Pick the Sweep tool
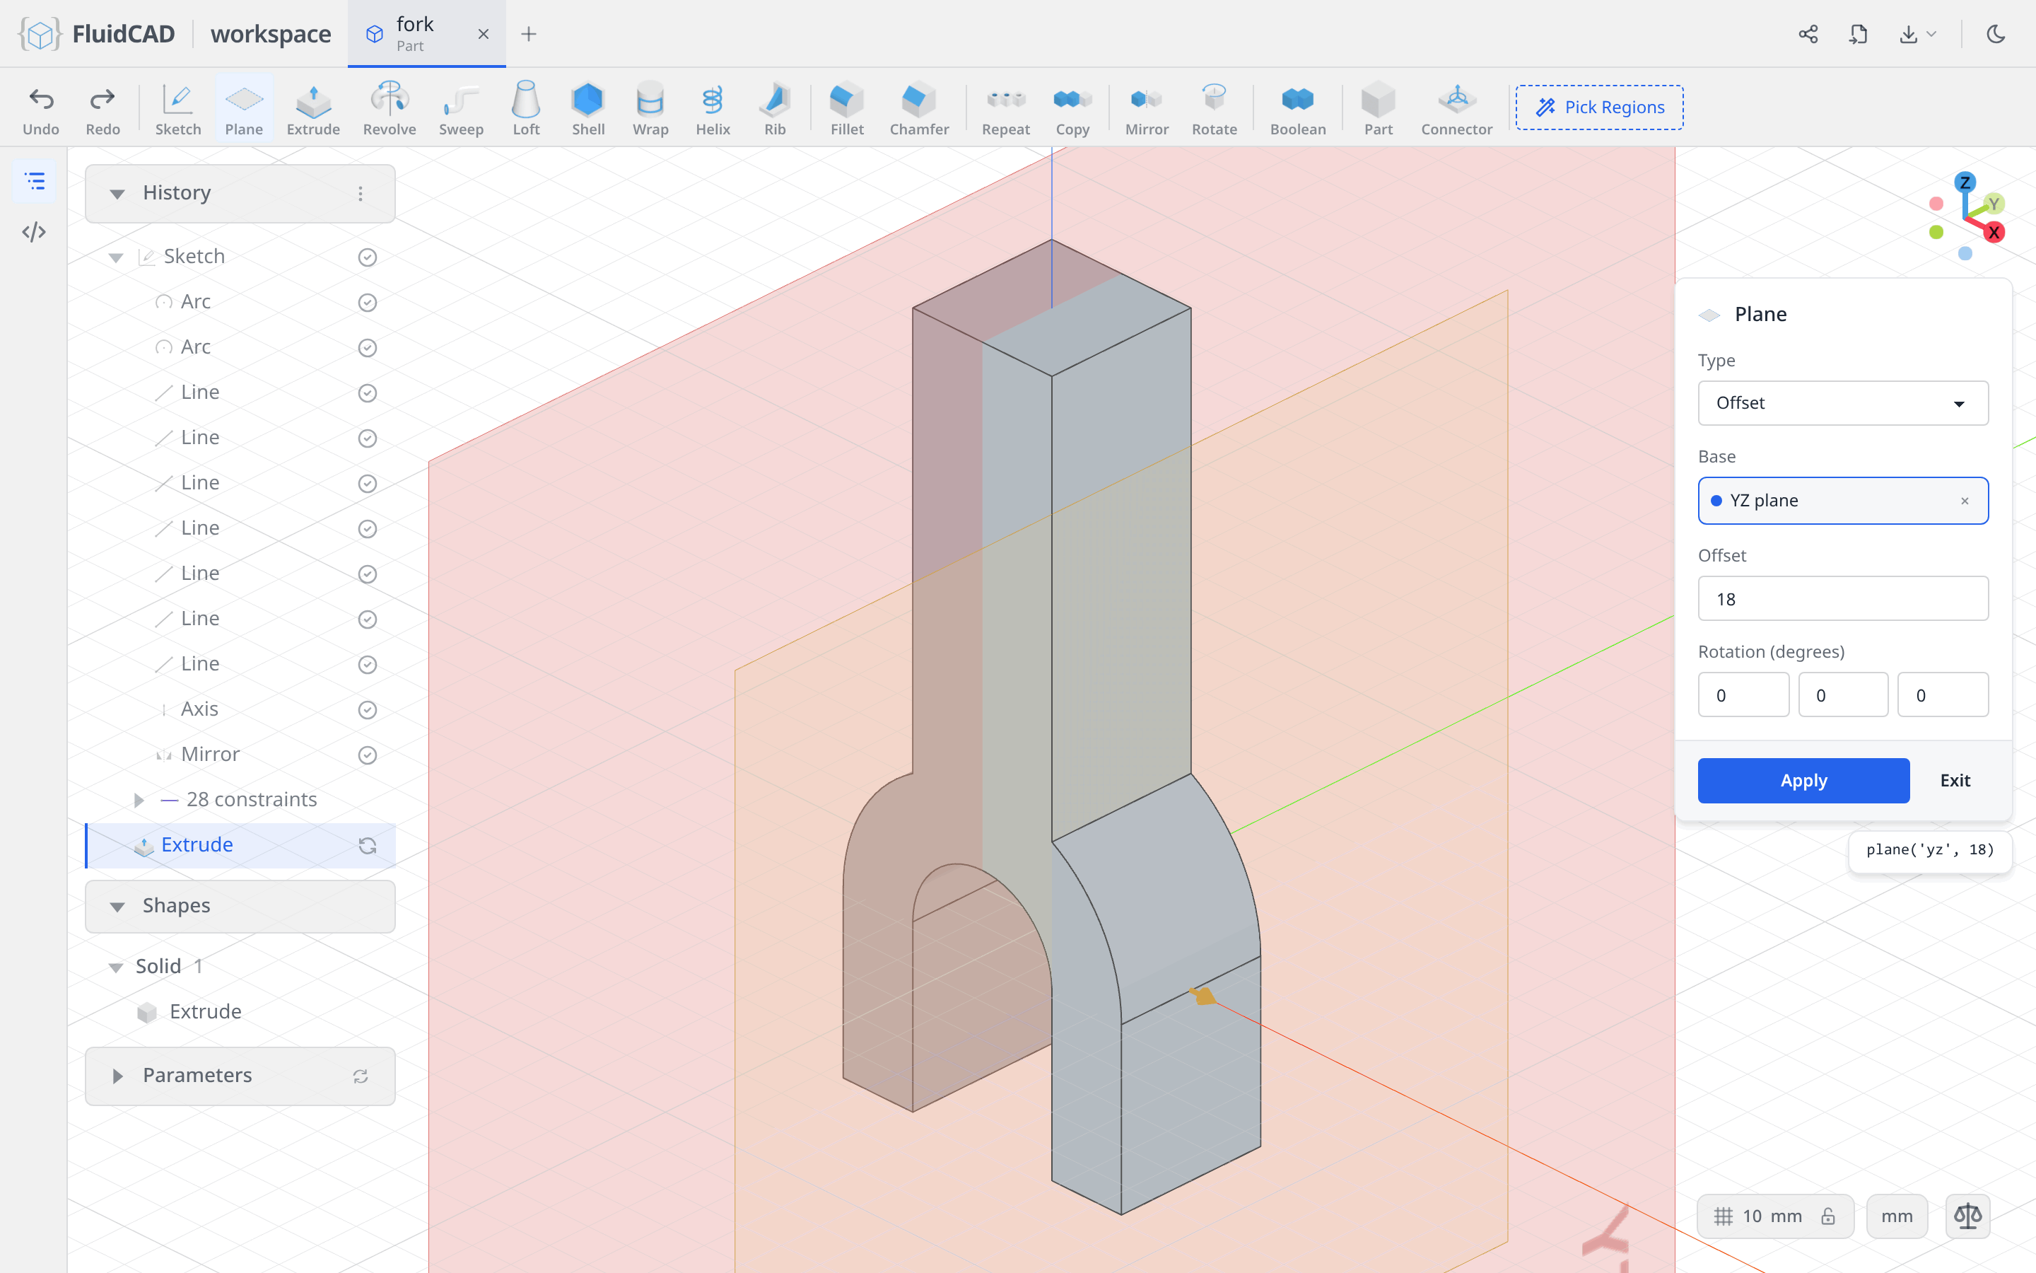 [x=461, y=109]
